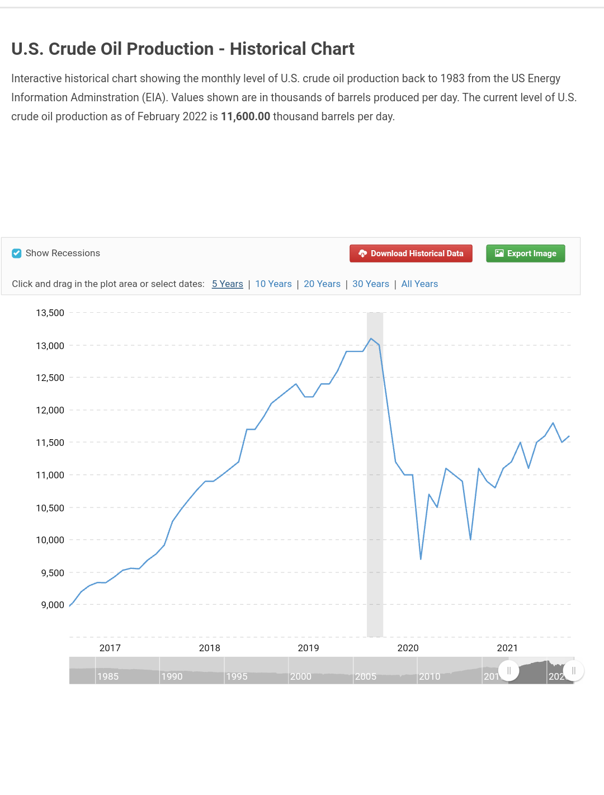Image resolution: width=604 pixels, height=795 pixels.
Task: Select the 20 Years date range
Action: (322, 284)
